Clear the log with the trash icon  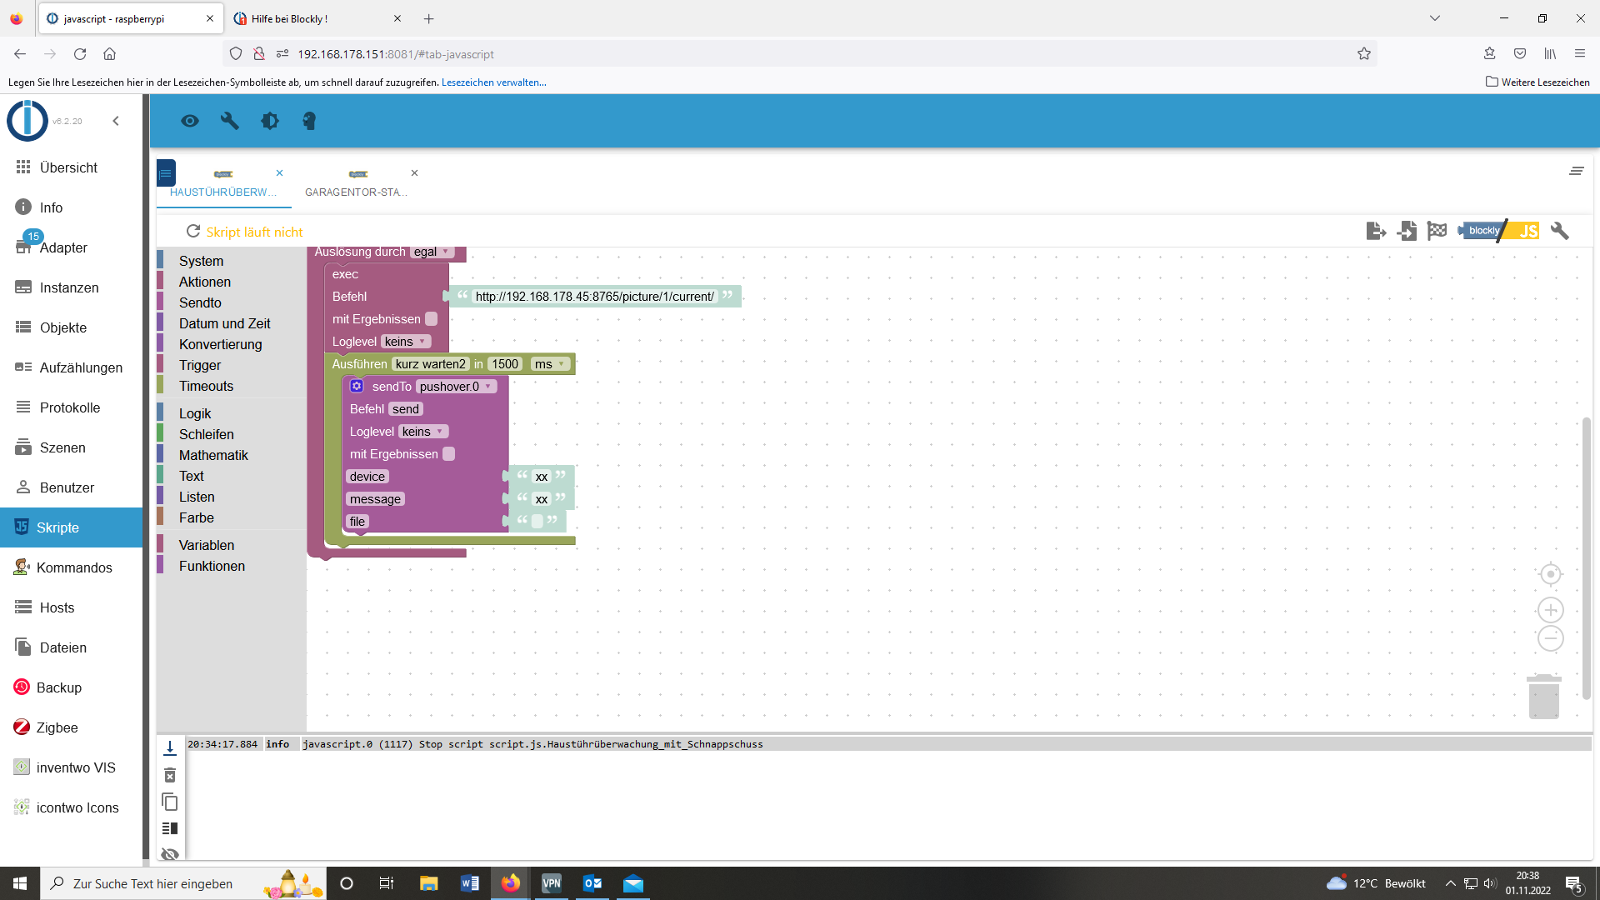click(170, 776)
